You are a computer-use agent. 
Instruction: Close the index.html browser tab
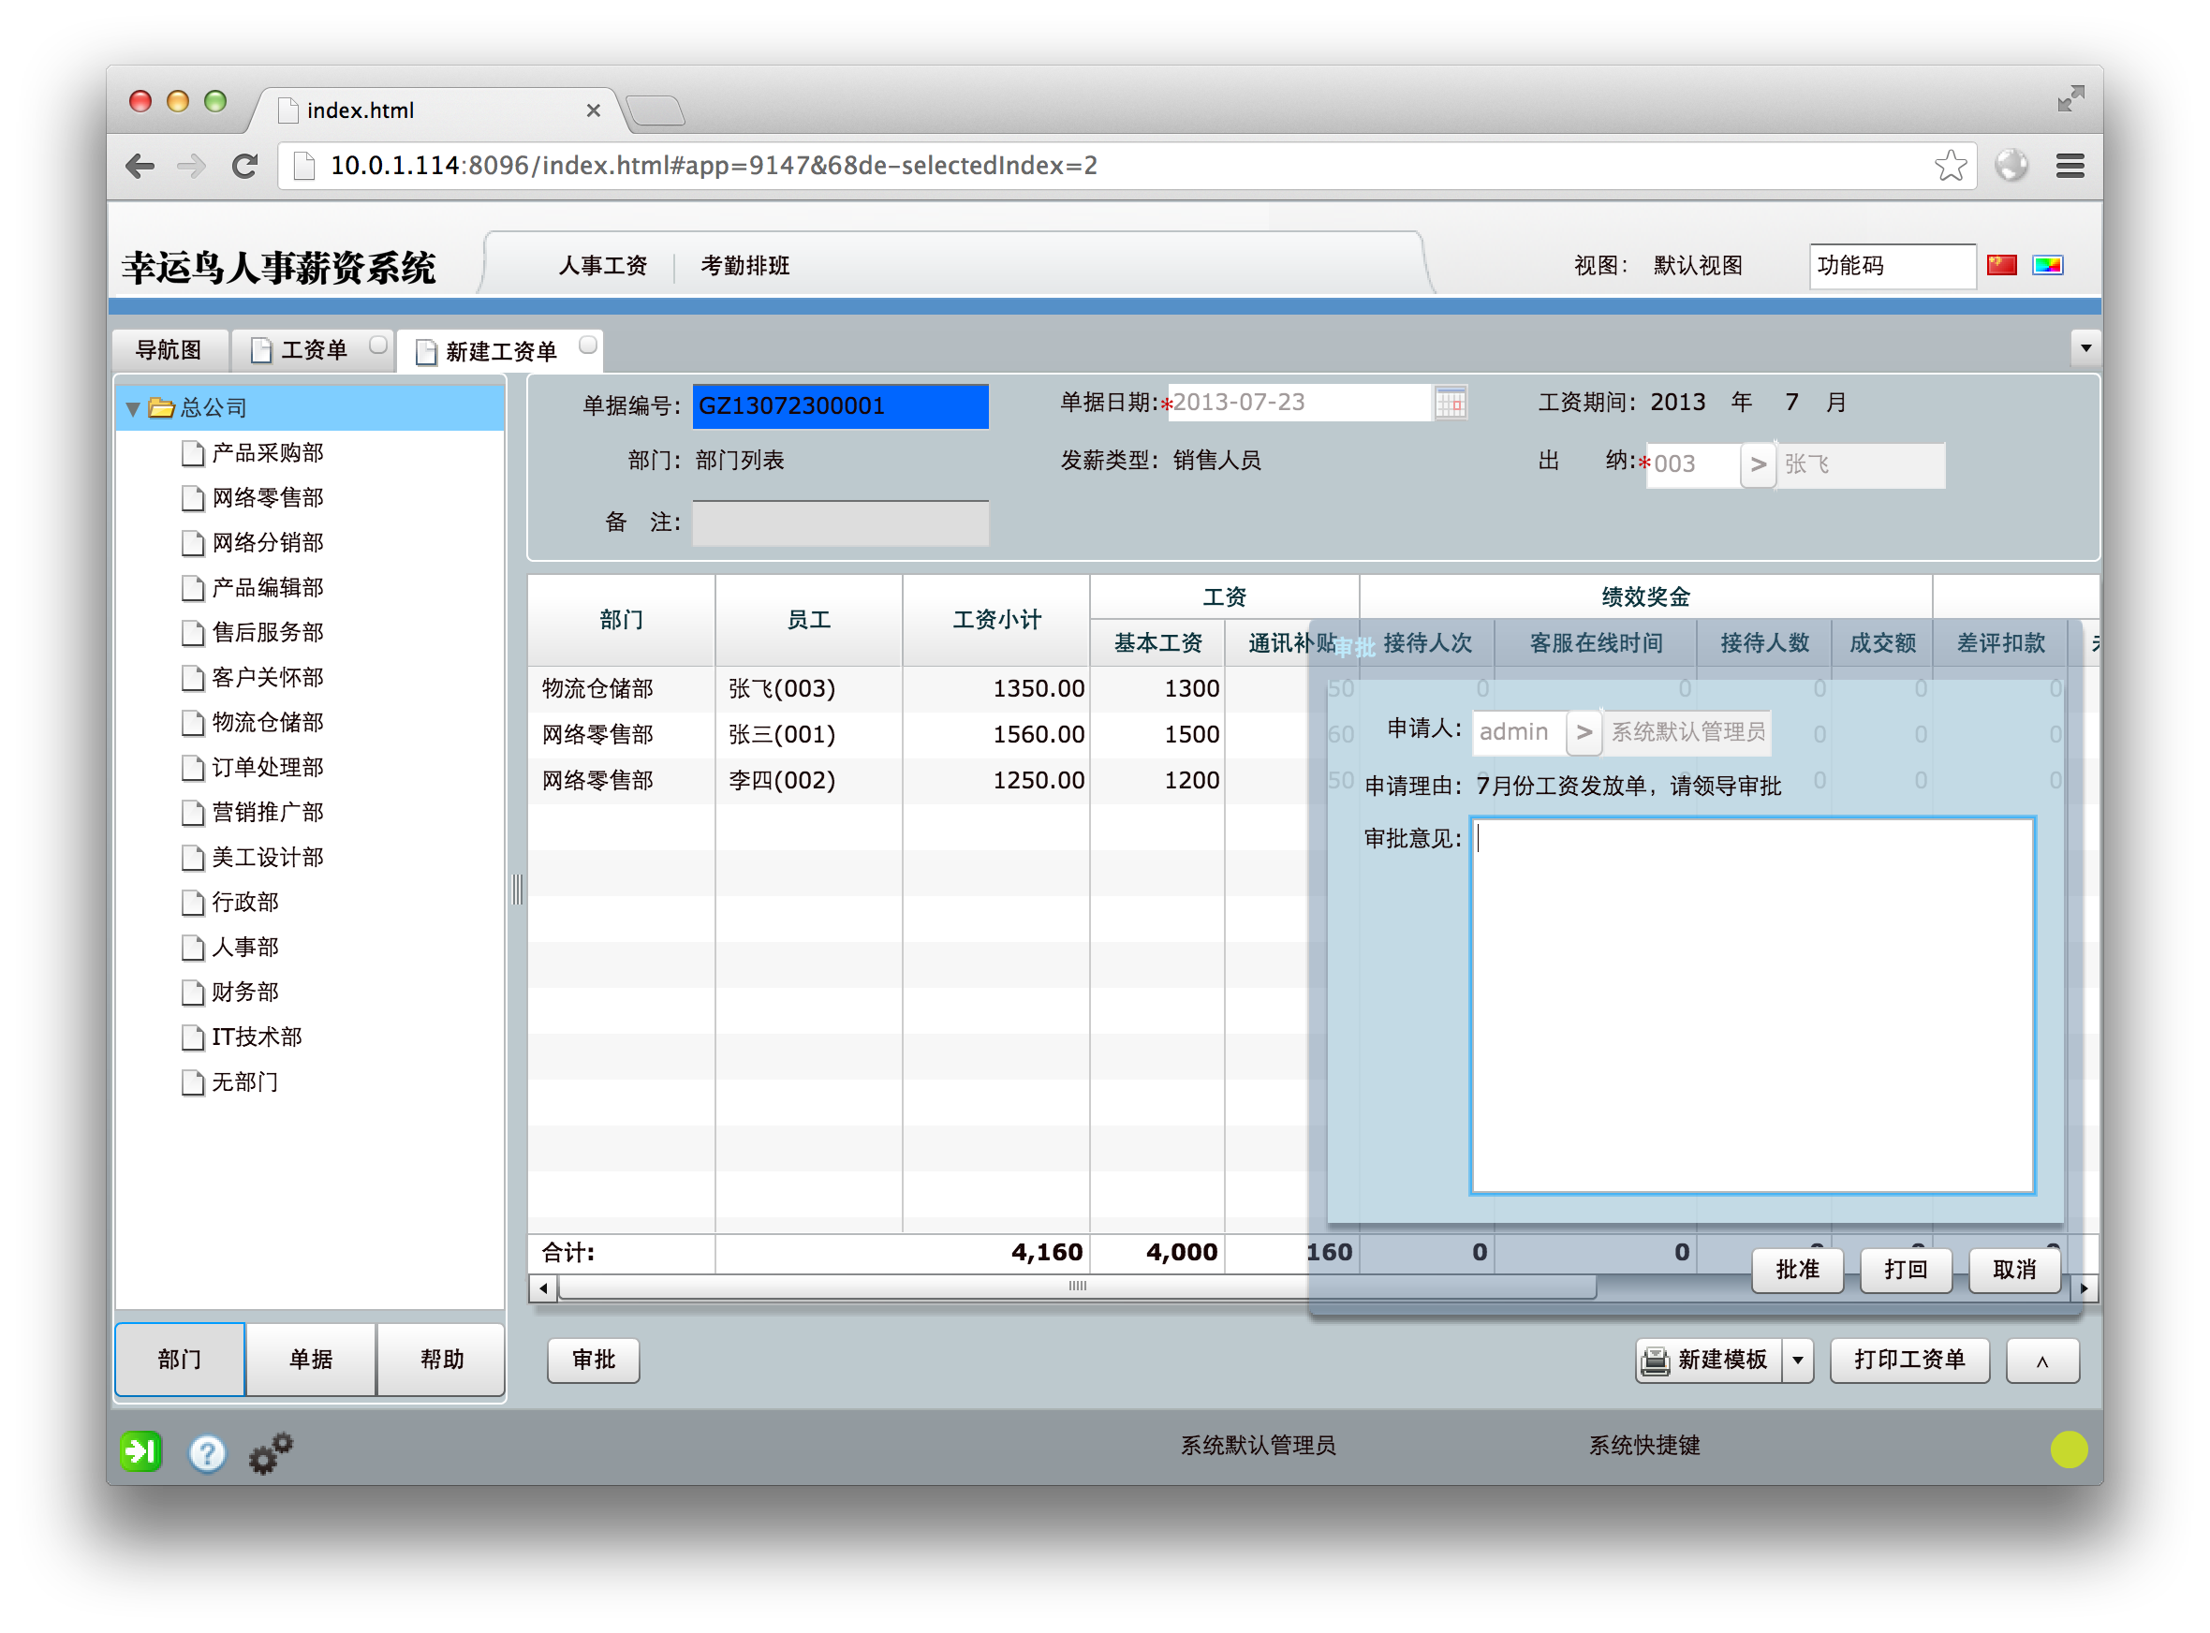point(593,110)
